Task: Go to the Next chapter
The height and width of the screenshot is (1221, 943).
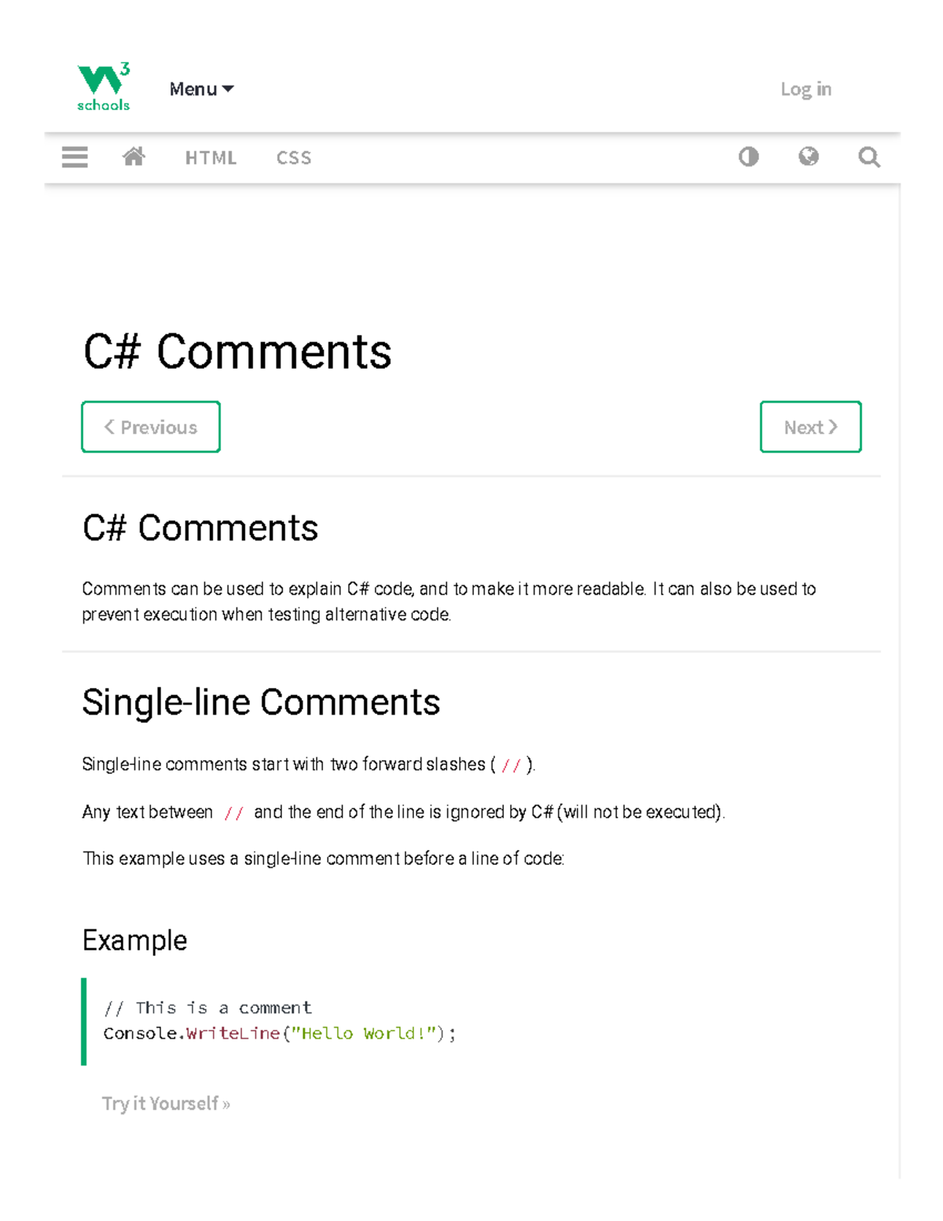Action: pos(810,427)
